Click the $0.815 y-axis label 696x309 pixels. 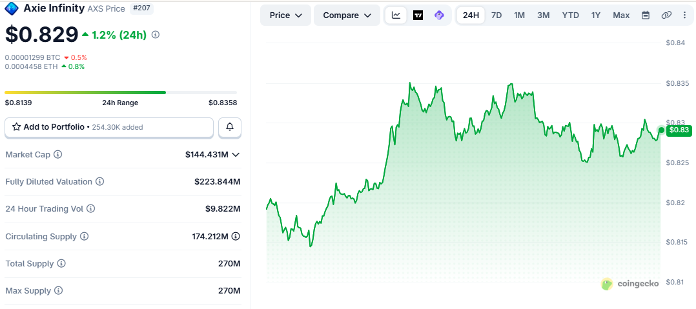point(678,242)
